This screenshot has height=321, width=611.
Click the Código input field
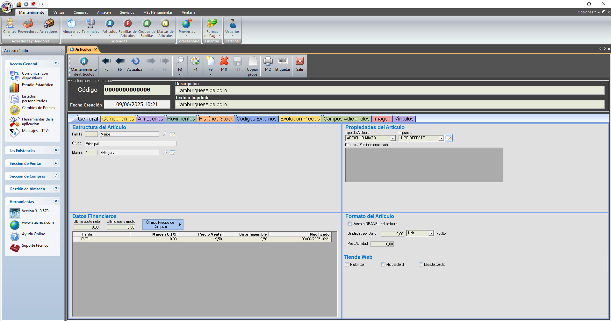pyautogui.click(x=137, y=90)
